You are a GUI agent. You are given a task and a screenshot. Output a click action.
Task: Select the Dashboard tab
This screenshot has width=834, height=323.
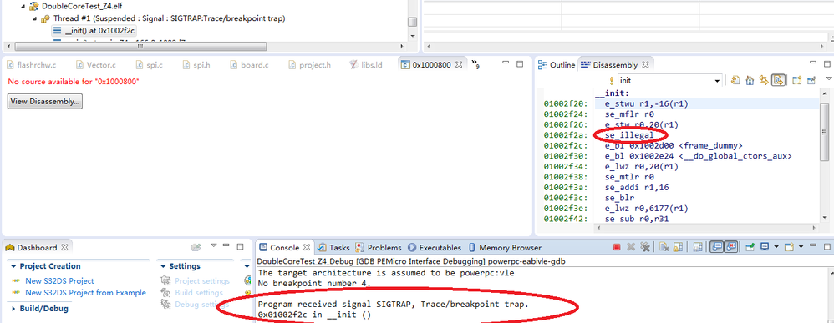point(37,248)
